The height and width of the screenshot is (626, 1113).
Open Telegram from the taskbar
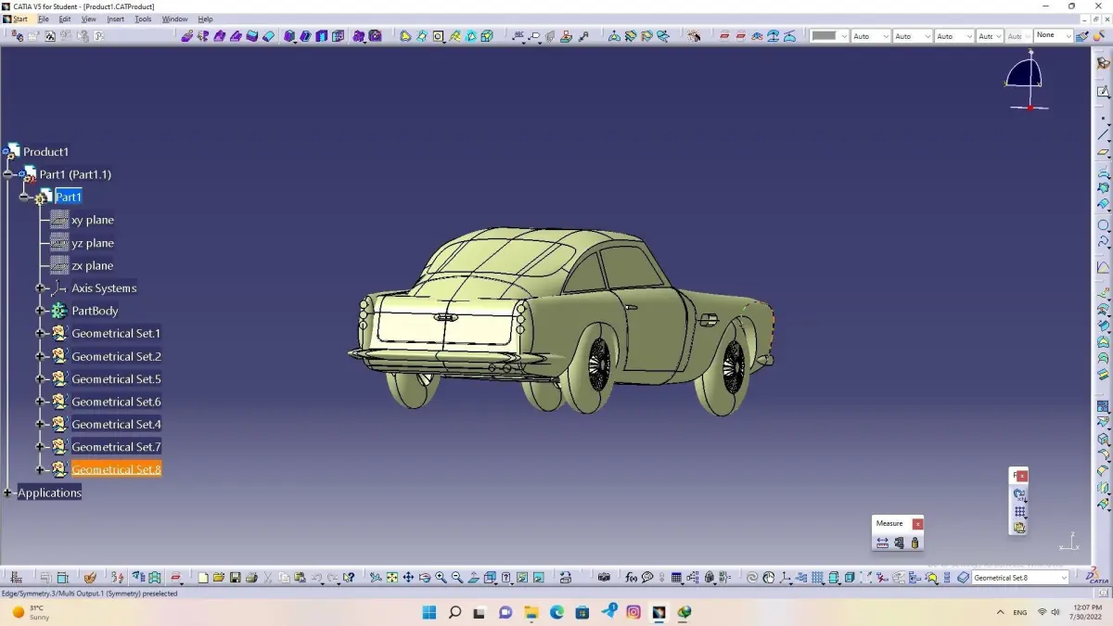point(608,612)
